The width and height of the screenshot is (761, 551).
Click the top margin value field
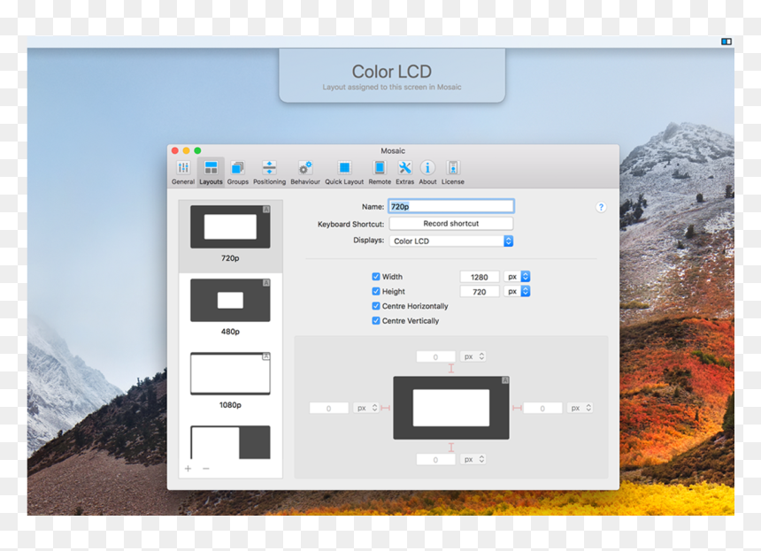coord(436,356)
